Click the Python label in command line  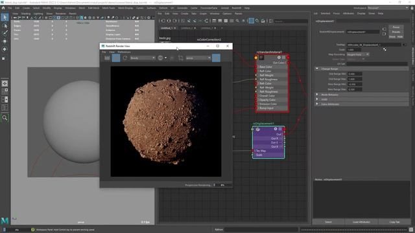point(219,230)
